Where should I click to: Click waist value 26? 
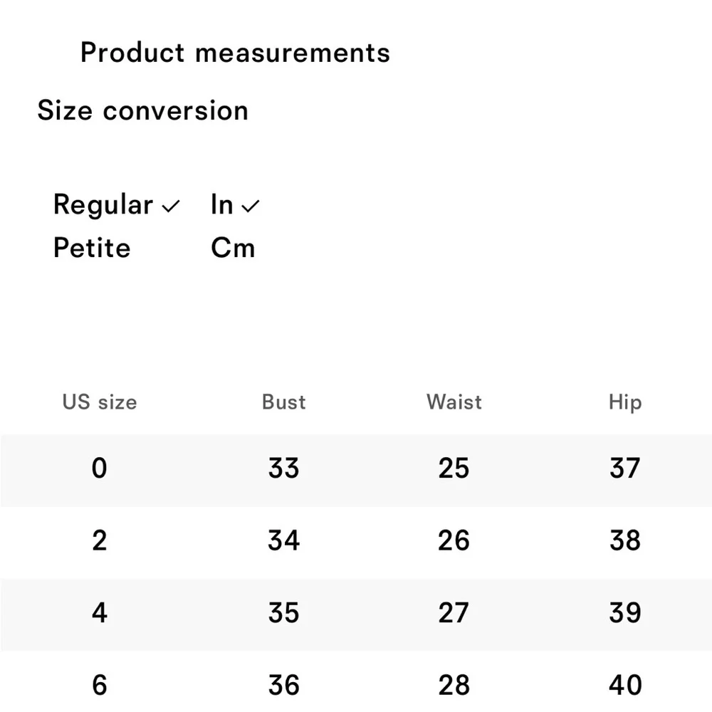(x=454, y=541)
